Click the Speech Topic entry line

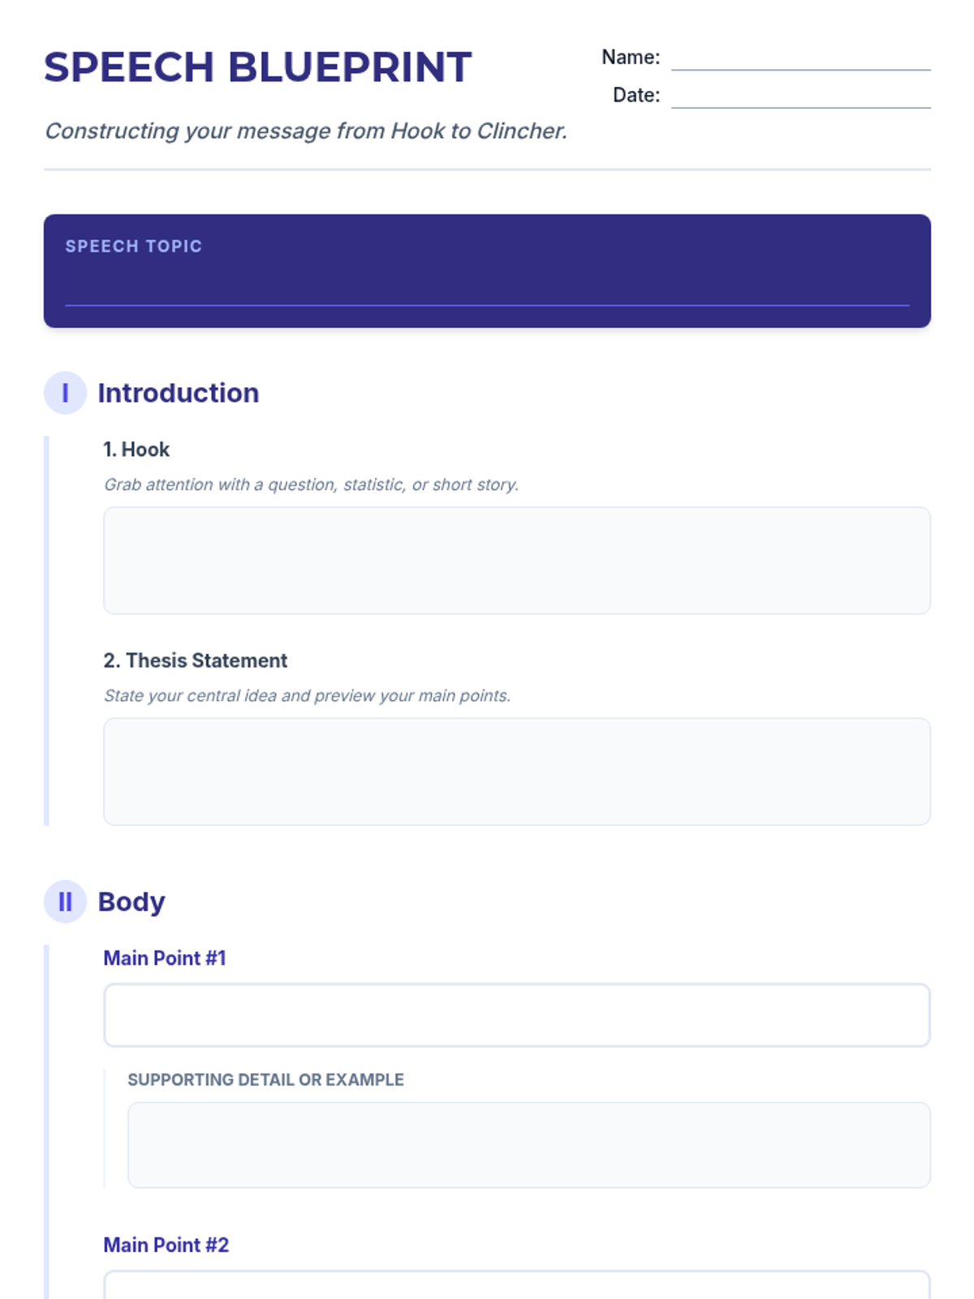tap(487, 292)
